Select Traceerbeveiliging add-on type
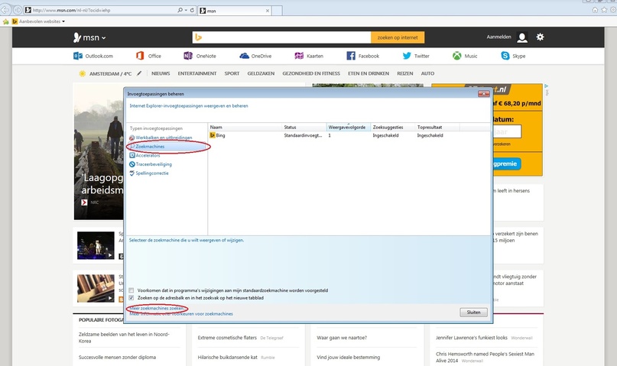Image resolution: width=617 pixels, height=366 pixels. pos(154,164)
